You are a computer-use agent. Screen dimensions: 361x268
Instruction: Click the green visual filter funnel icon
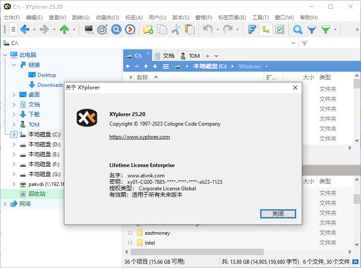(x=326, y=29)
